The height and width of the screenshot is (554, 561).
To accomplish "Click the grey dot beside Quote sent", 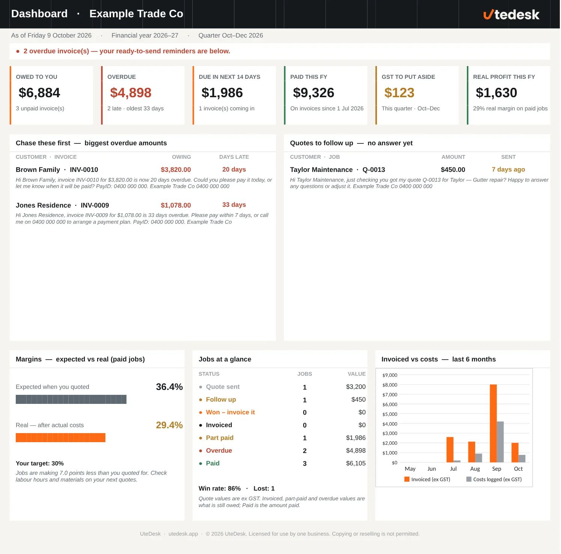I will pyautogui.click(x=201, y=387).
